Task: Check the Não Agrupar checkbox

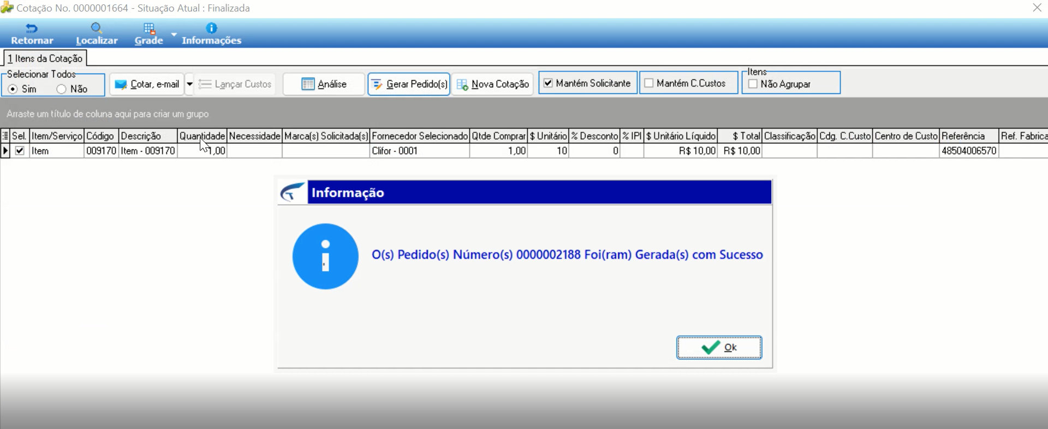Action: (x=753, y=84)
